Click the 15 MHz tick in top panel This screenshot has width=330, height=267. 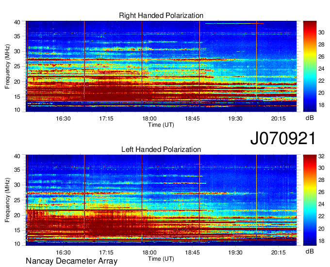tap(17, 97)
